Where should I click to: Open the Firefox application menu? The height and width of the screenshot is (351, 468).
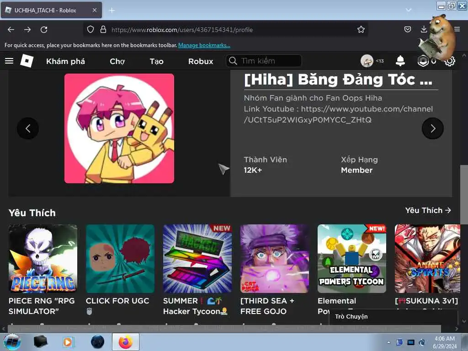(x=457, y=29)
